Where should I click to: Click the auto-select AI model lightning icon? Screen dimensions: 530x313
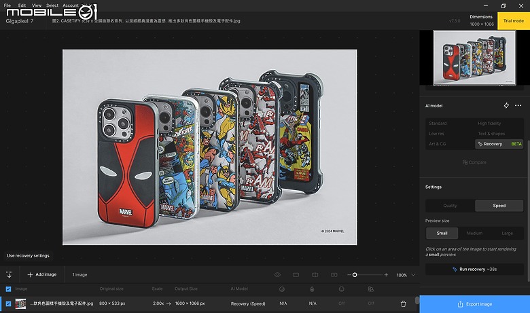pos(506,105)
